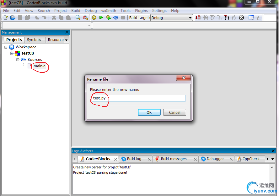This screenshot has width=279, height=196.
Task: Open the Plugins menu
Action: click(141, 10)
